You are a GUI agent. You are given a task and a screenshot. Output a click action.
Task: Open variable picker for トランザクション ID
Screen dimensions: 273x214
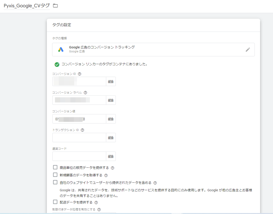click(x=111, y=138)
